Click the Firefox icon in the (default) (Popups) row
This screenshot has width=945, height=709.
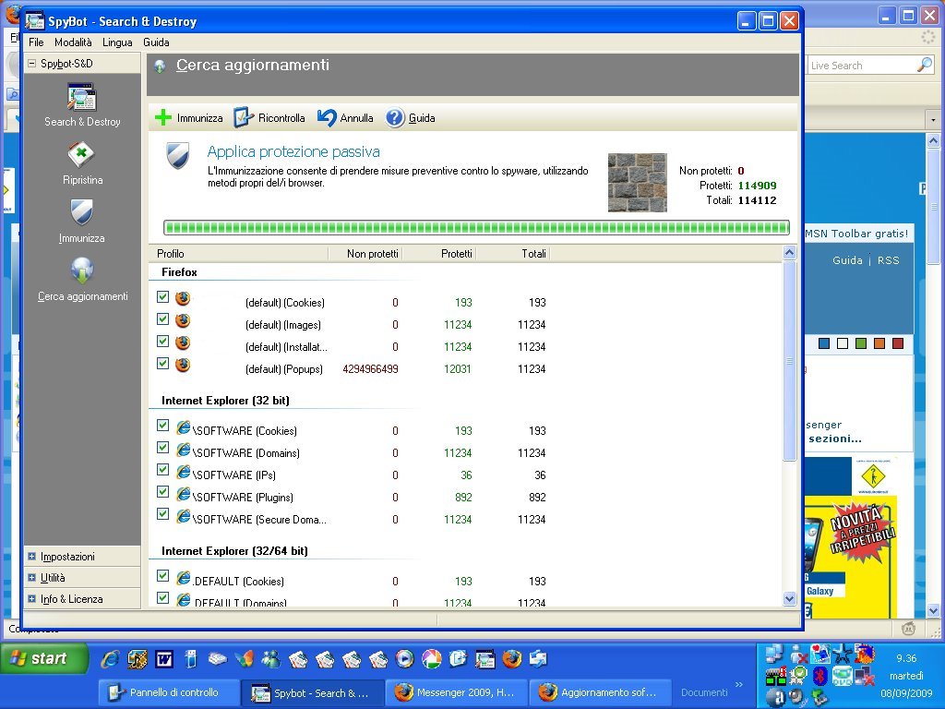[183, 364]
